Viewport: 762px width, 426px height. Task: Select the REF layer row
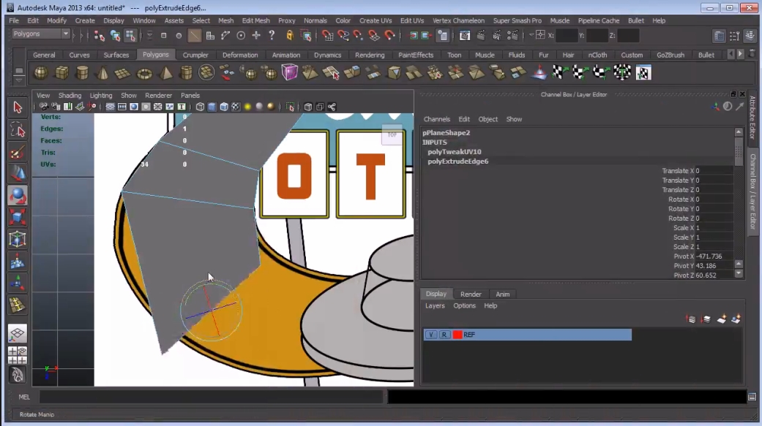coord(527,335)
